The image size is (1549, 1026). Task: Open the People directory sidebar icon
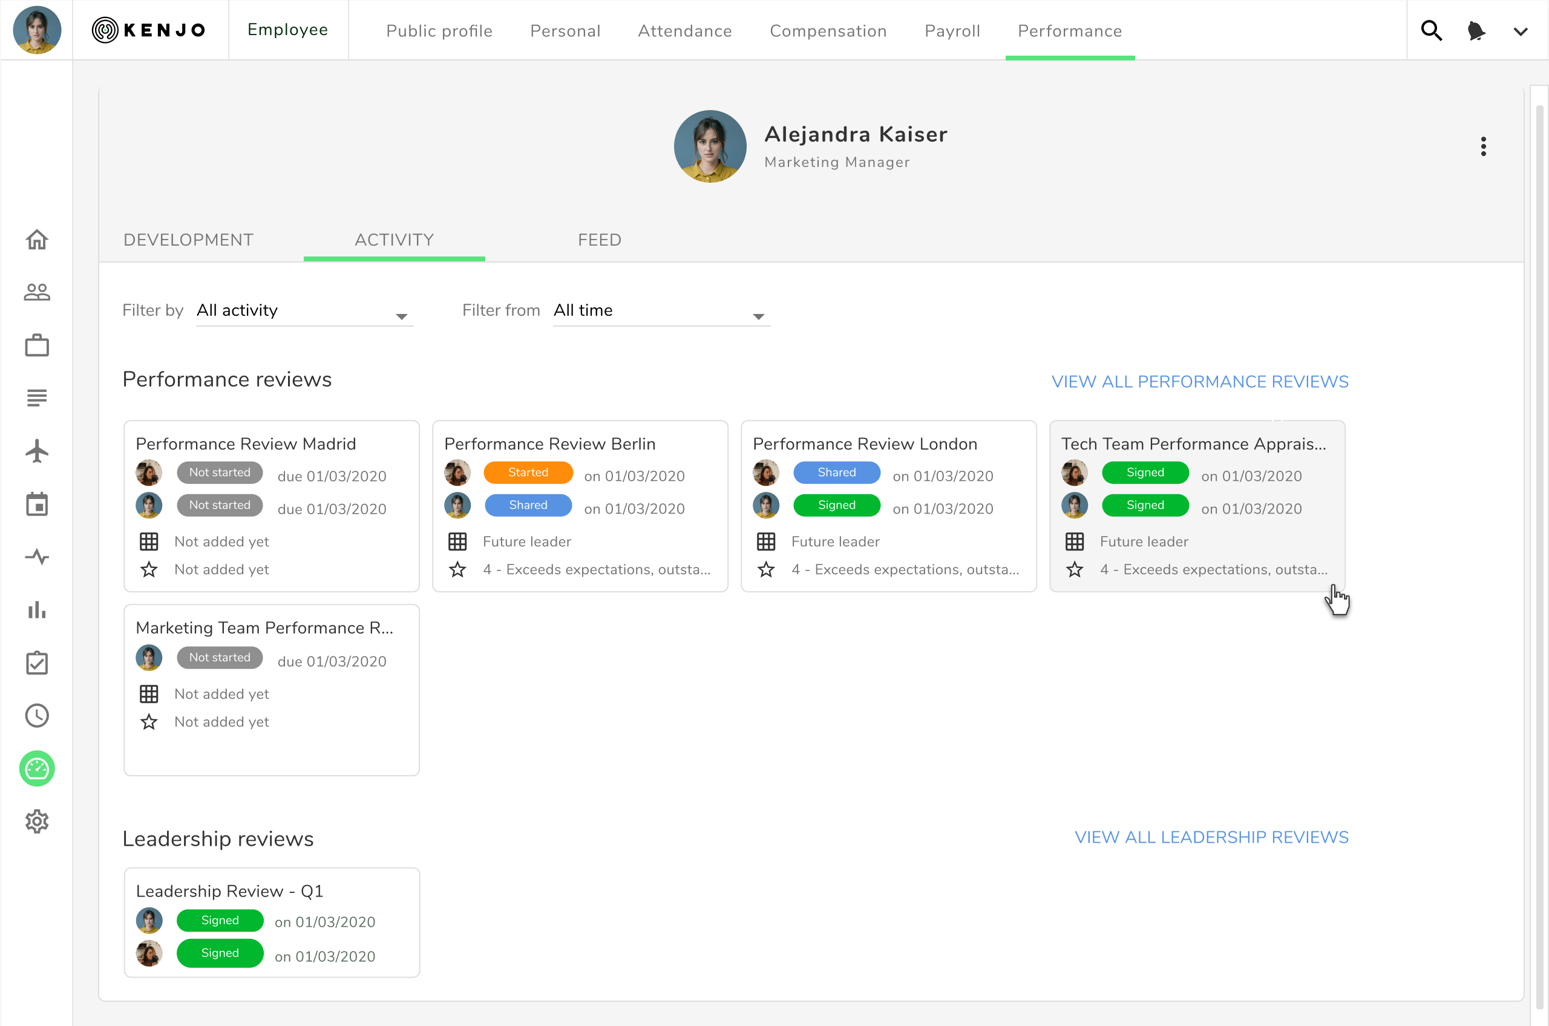click(x=37, y=292)
